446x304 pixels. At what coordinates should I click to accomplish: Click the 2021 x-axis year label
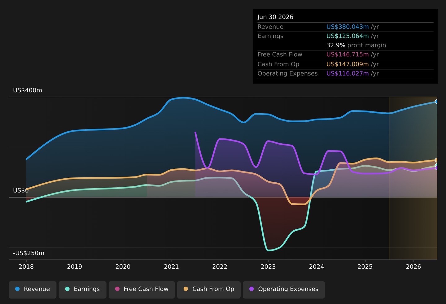[x=171, y=267]
